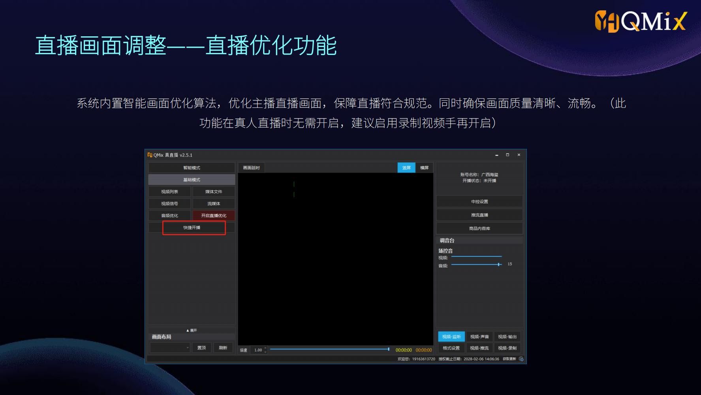Select 竖屏 portrait orientation
Viewport: 701px width, 395px height.
[x=406, y=168]
